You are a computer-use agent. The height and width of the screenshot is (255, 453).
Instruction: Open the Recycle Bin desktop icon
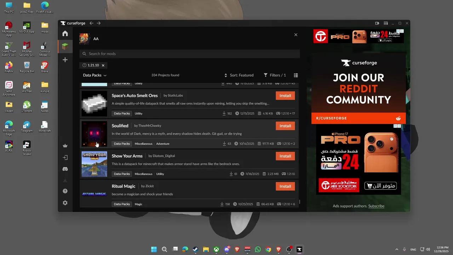point(27,67)
